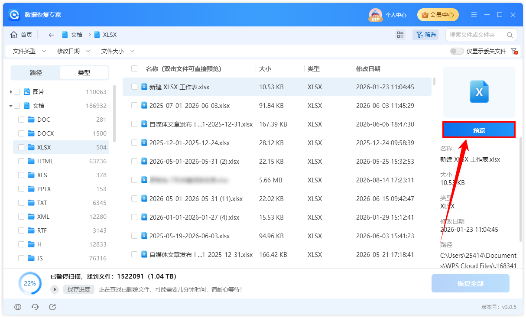Click the DOCX folder icon

(x=31, y=133)
